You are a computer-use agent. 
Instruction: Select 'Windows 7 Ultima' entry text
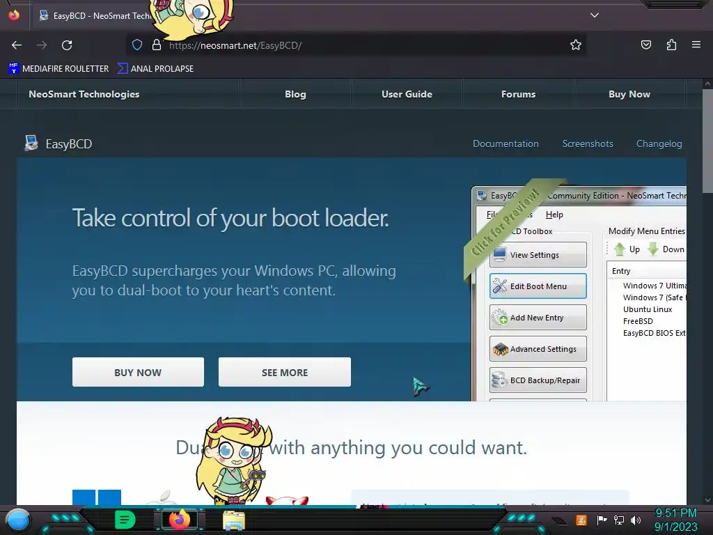(x=655, y=286)
